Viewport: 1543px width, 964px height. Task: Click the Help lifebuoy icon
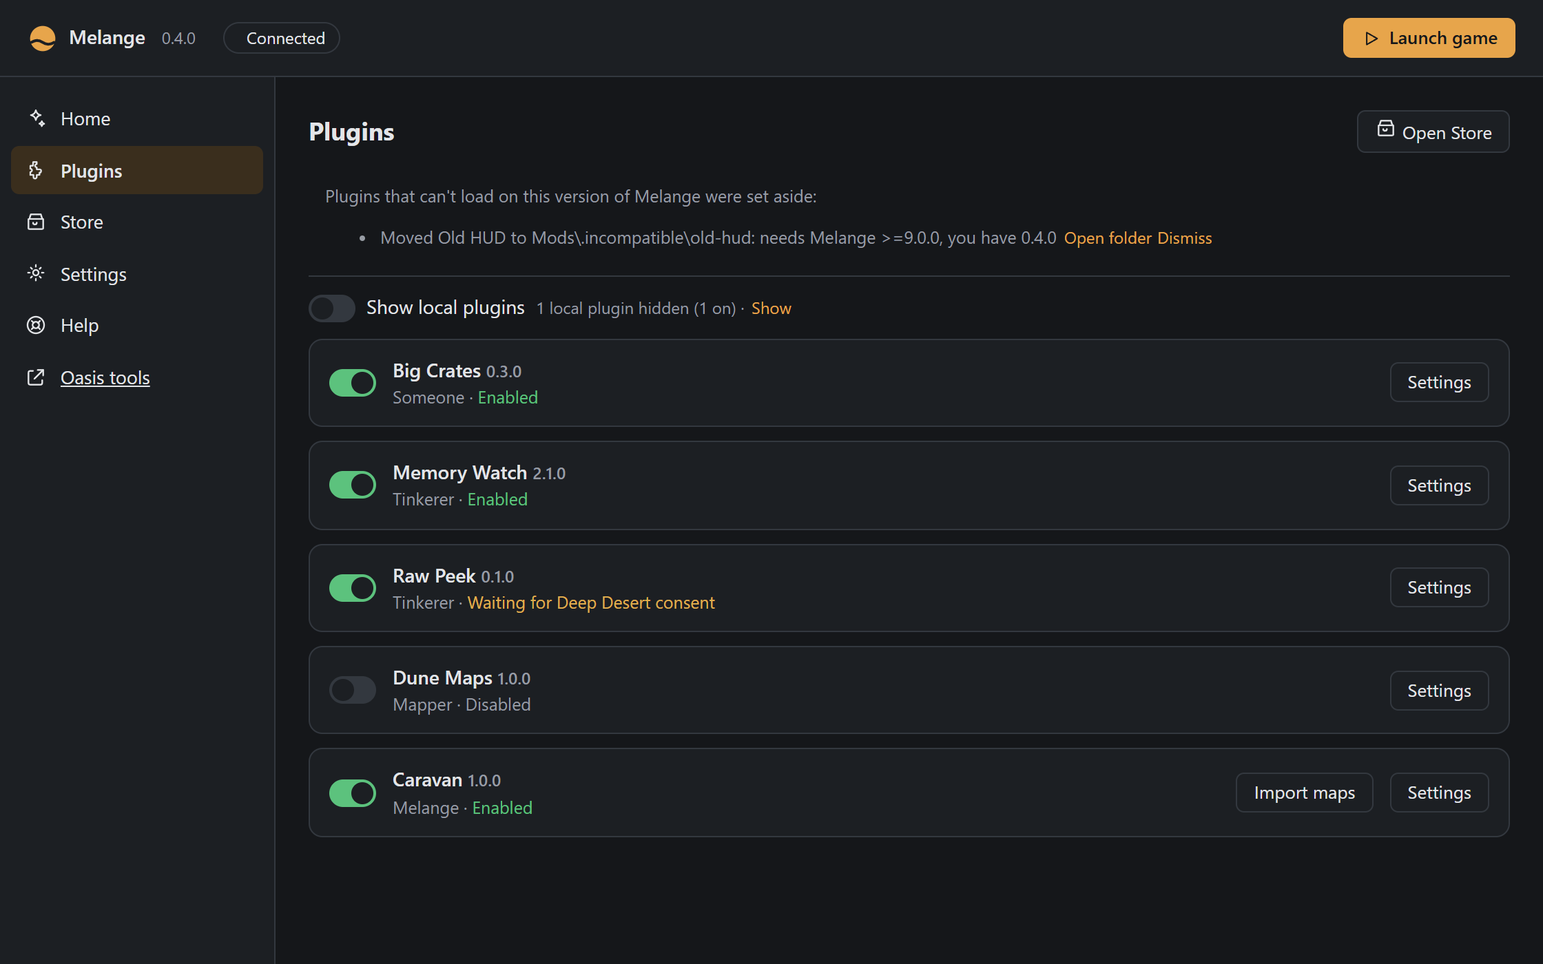coord(36,325)
